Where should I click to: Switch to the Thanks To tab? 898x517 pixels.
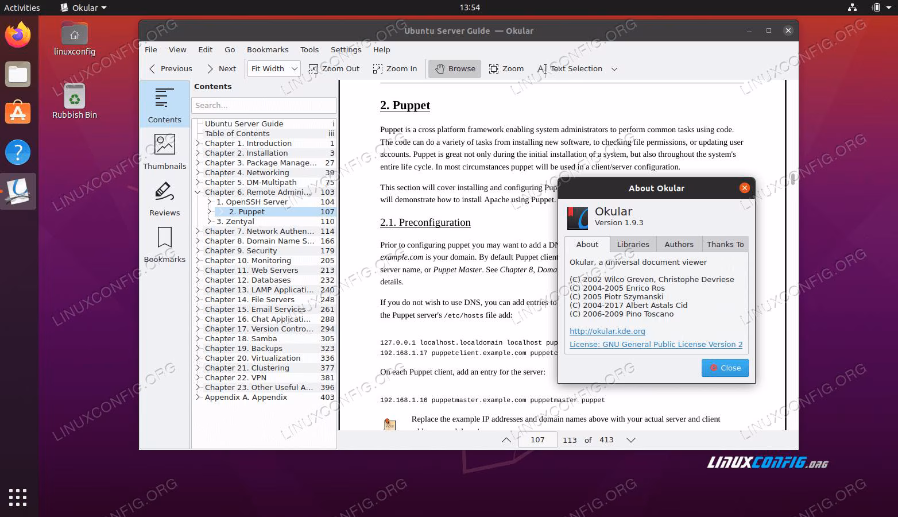tap(725, 244)
